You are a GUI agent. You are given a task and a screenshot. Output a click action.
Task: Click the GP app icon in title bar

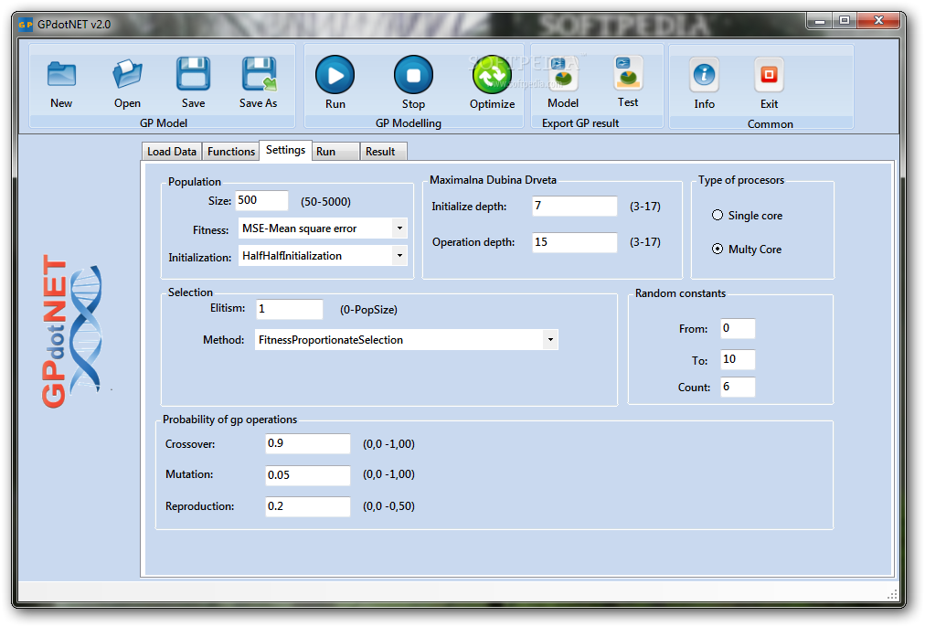26,24
